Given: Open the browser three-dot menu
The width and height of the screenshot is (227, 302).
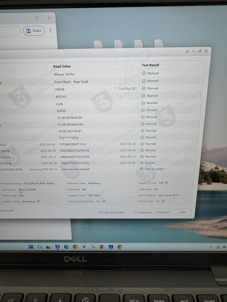Looking at the screenshot, I should click(x=51, y=30).
